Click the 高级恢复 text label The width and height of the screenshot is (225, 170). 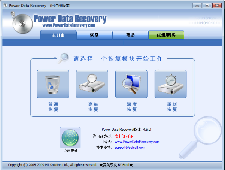click(93, 107)
